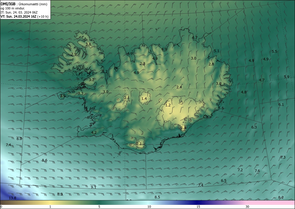This screenshot has width=295, height=209.
Task: Select the 'VT: Sun. 24.03.2024 16Z (+10 h)' line
Action: pos(24,17)
